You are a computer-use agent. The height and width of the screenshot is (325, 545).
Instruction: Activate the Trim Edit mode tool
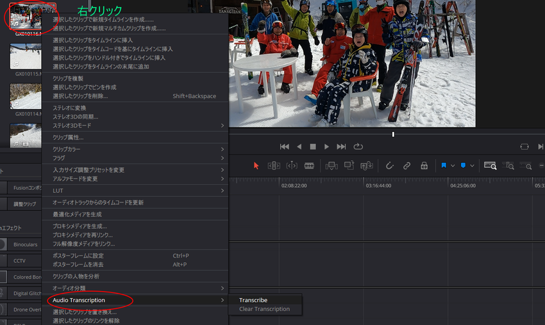tap(274, 166)
